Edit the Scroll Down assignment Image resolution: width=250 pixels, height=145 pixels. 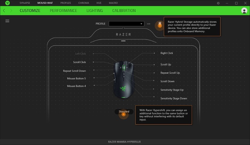tap(167, 81)
